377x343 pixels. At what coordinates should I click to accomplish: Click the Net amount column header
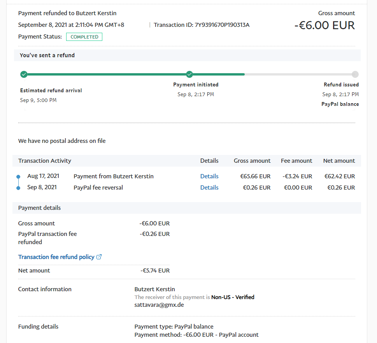pos(339,161)
